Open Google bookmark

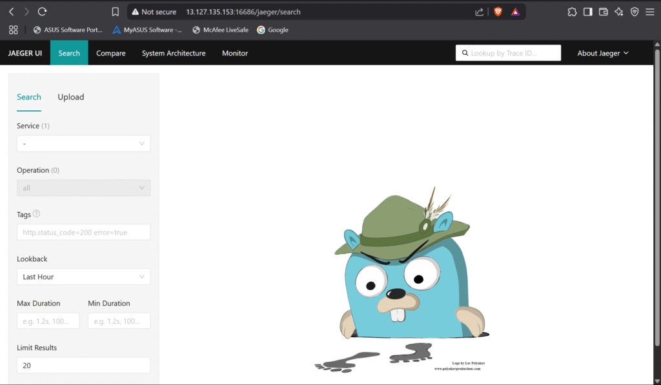(273, 30)
